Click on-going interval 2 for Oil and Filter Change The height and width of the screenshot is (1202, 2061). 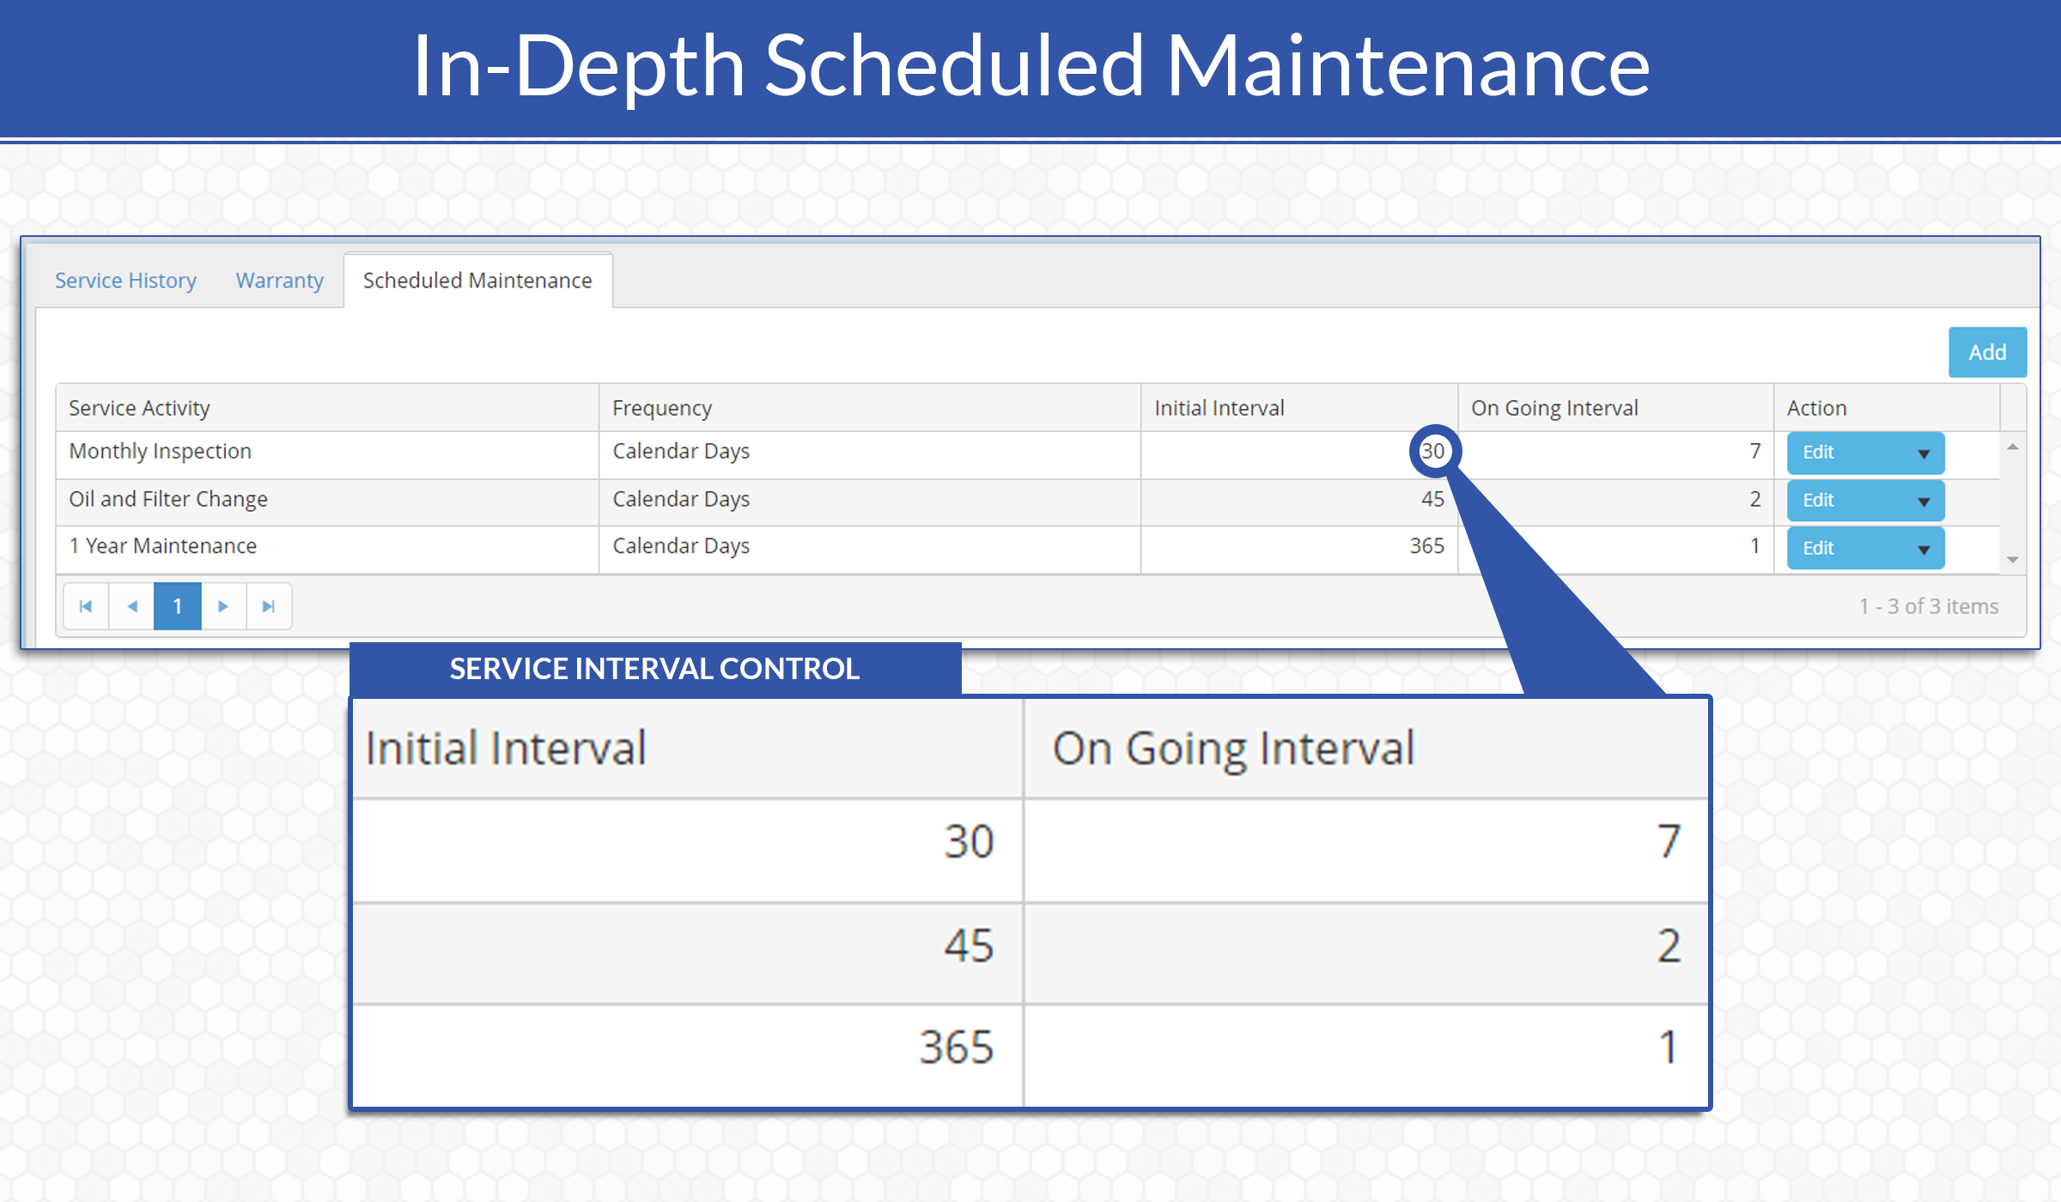(x=1755, y=499)
